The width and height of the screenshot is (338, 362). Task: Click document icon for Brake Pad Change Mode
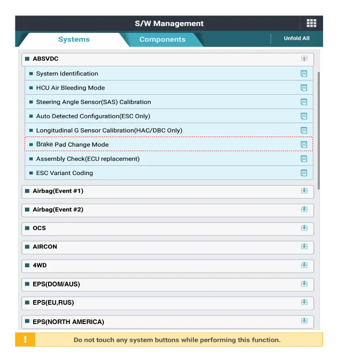pyautogui.click(x=303, y=145)
